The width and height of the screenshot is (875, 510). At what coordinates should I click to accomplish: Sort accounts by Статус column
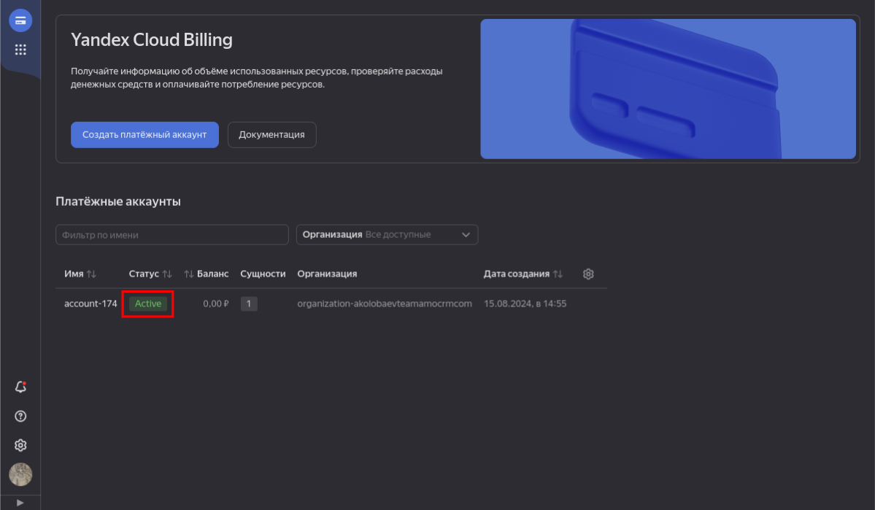tap(150, 274)
